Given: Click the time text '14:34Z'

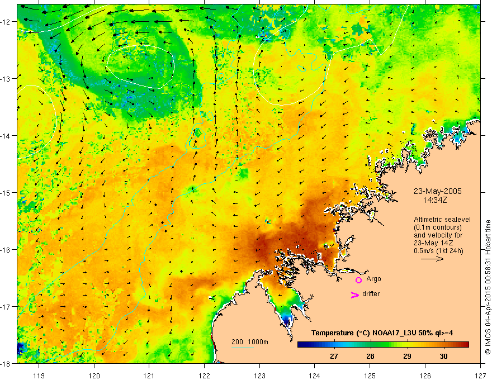Looking at the screenshot, I should (434, 200).
